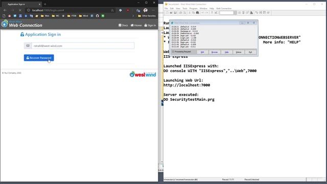Viewport: 327px width, 184px height.
Task: Click the Exit button in the server dialog
Action: [x=250, y=52]
